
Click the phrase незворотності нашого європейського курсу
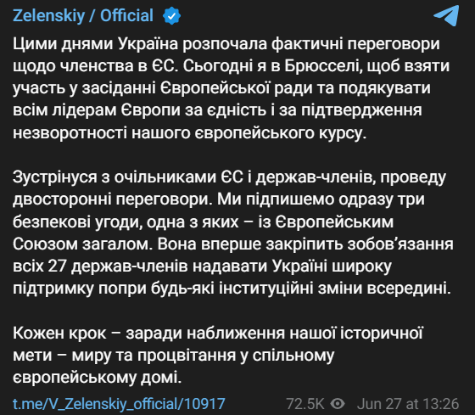(190, 132)
